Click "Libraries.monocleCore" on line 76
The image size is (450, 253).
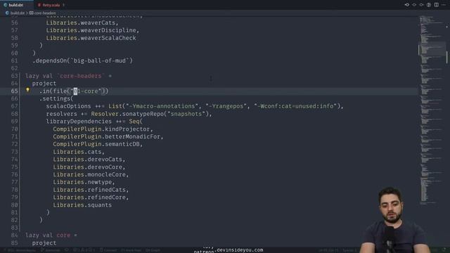pyautogui.click(x=89, y=174)
